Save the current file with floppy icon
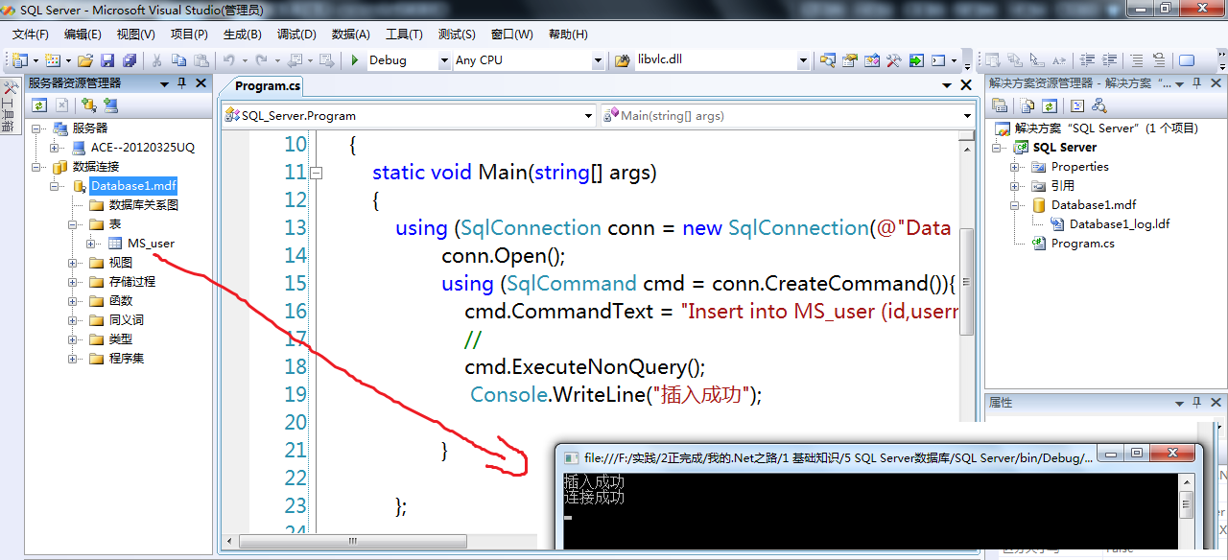 pyautogui.click(x=106, y=59)
